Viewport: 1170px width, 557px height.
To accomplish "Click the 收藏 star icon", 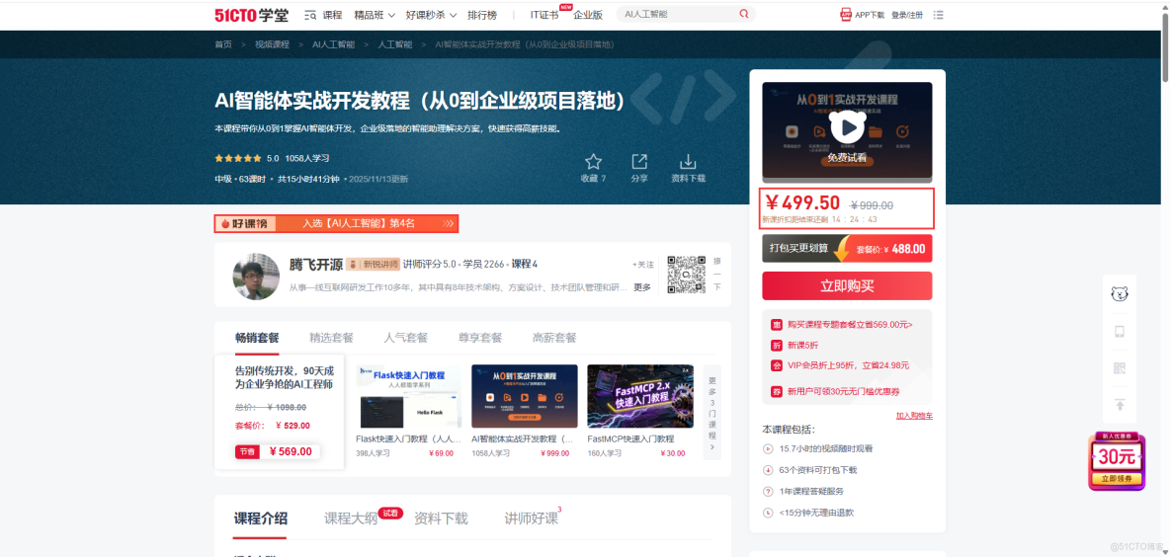I will click(593, 162).
